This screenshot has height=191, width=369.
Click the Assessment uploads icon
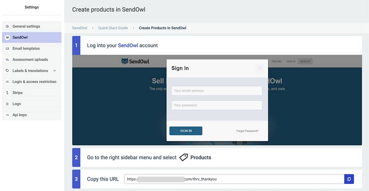7,59
